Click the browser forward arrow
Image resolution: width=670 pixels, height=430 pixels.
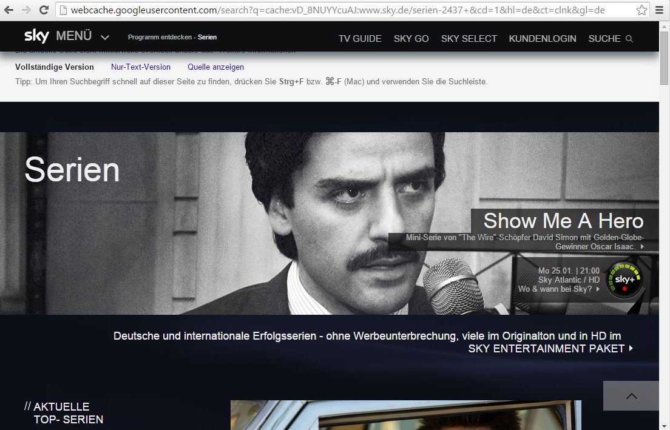click(x=26, y=10)
